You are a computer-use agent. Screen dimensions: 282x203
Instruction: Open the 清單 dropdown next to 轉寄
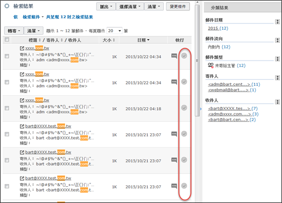pos(34,31)
